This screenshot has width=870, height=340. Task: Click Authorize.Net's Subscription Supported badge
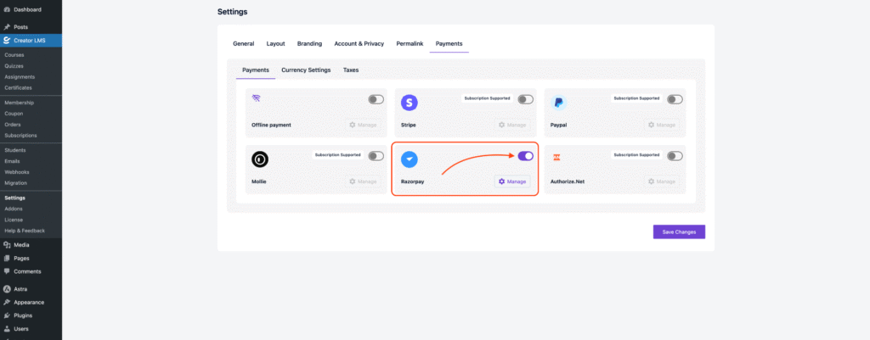click(636, 155)
